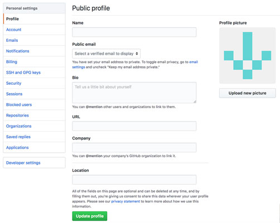Focus the URL input field
The height and width of the screenshot is (223, 280).
(134, 126)
